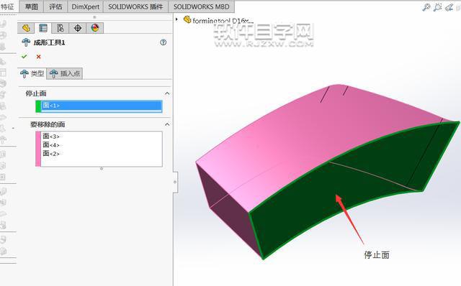Expand the forming tool flyout tree arrow
461x286 pixels.
(176, 19)
